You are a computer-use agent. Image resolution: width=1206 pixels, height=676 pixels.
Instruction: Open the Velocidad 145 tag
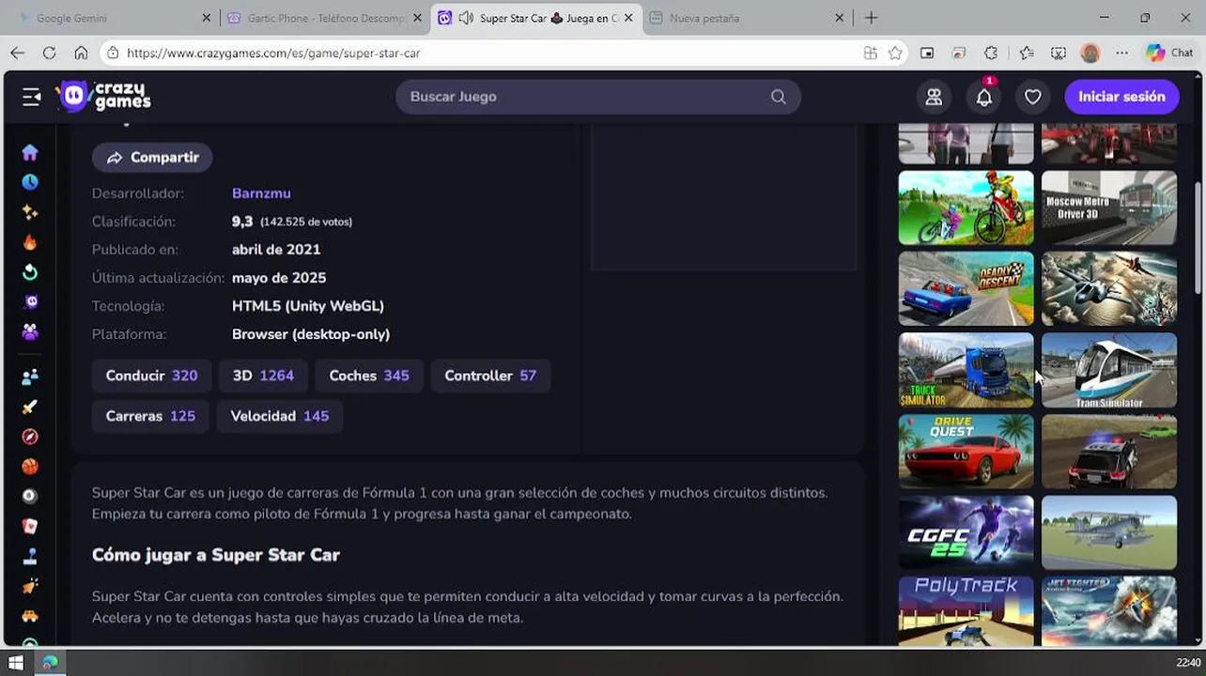pos(280,416)
